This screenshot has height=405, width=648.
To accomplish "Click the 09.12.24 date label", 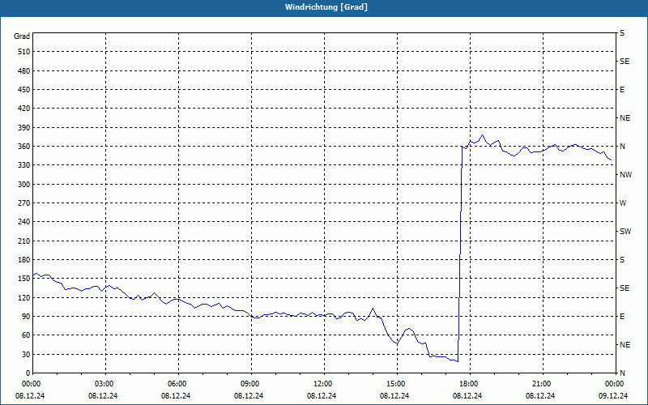I will point(613,395).
